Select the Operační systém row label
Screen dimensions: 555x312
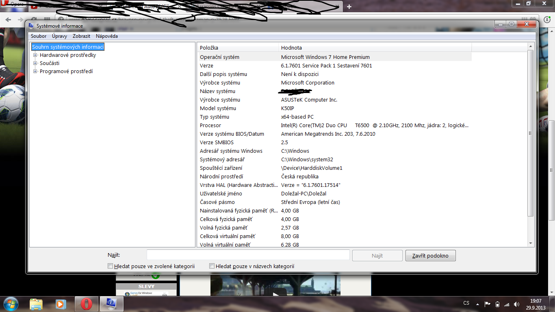(x=219, y=57)
